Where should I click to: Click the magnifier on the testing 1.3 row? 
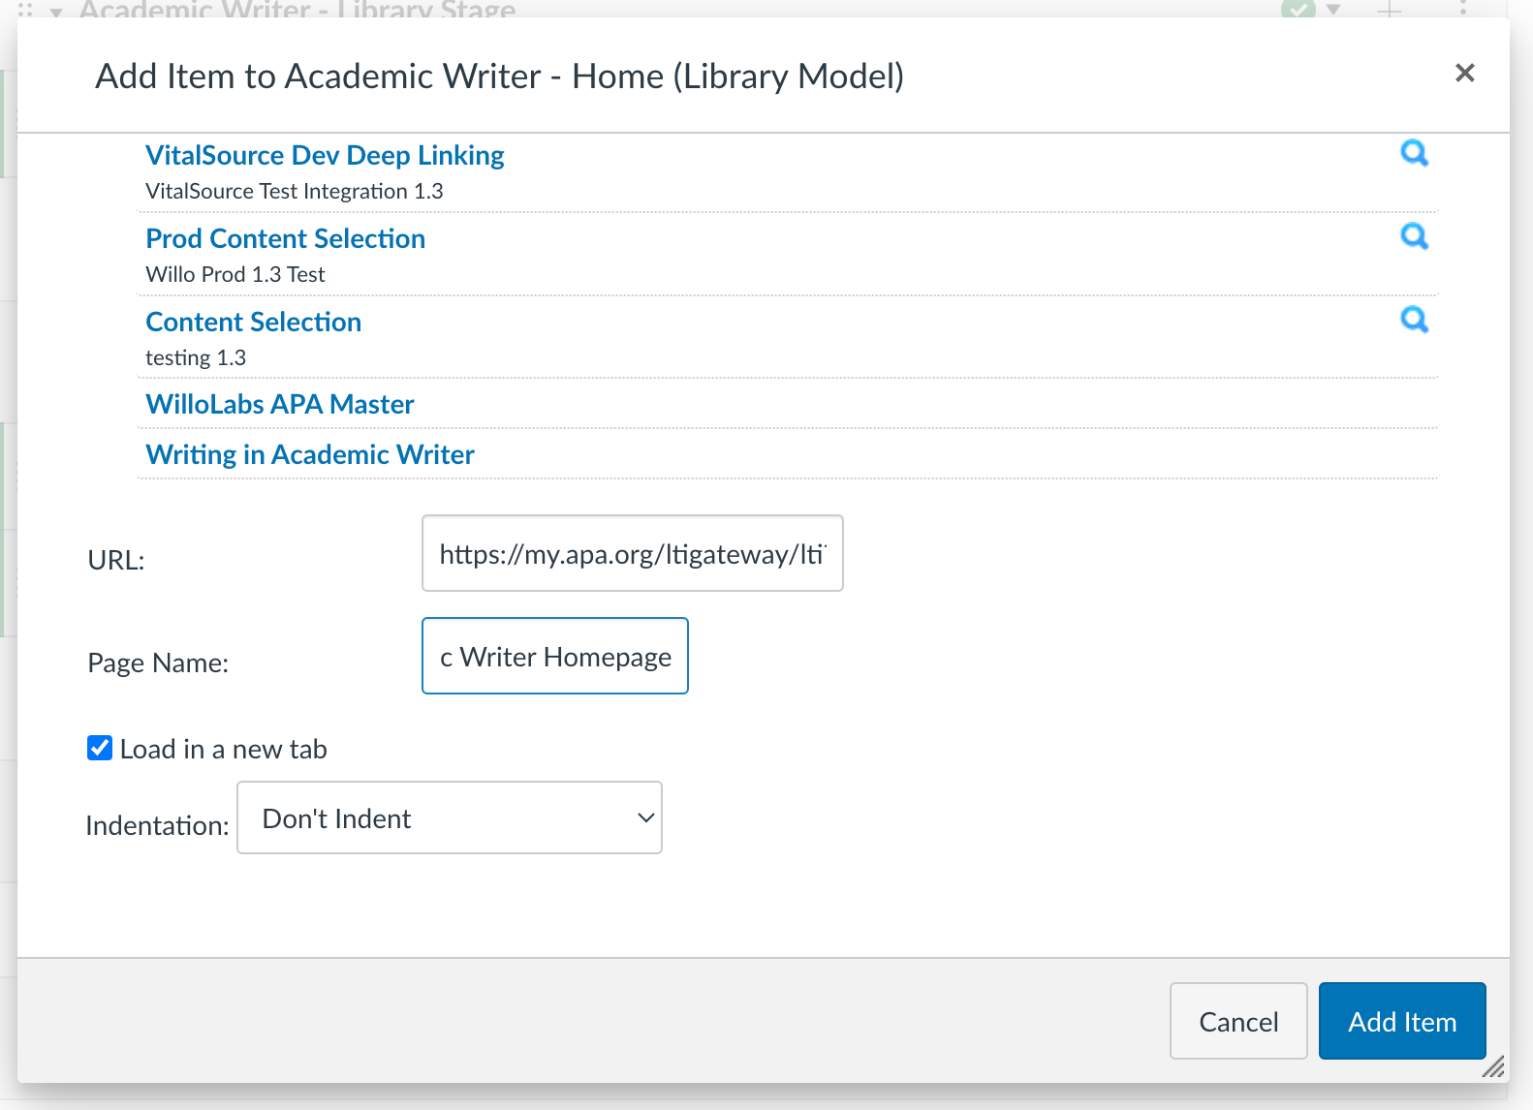[1415, 320]
